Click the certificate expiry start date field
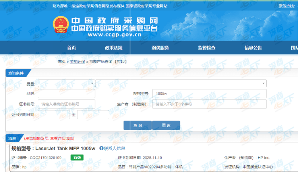The width and height of the screenshot is (298, 172). click(54, 115)
